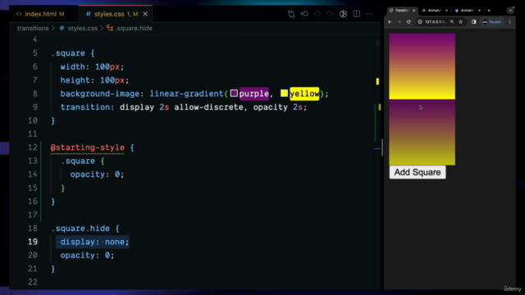
Task: Split the editor to the right
Action: point(357,14)
